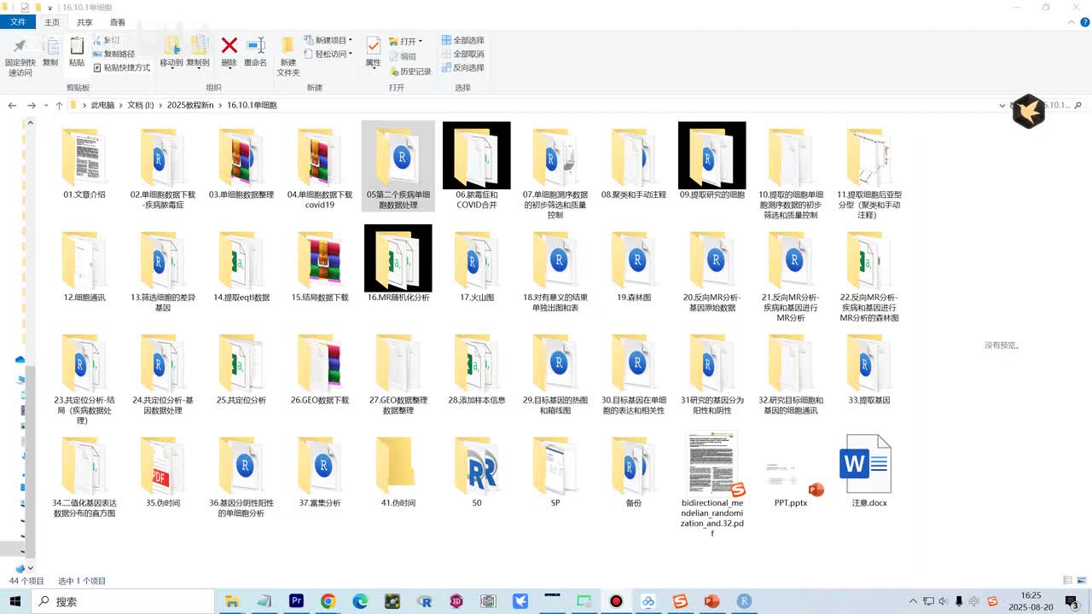Go back with the back arrow
Viewport: 1092px width, 614px height.
click(12, 105)
